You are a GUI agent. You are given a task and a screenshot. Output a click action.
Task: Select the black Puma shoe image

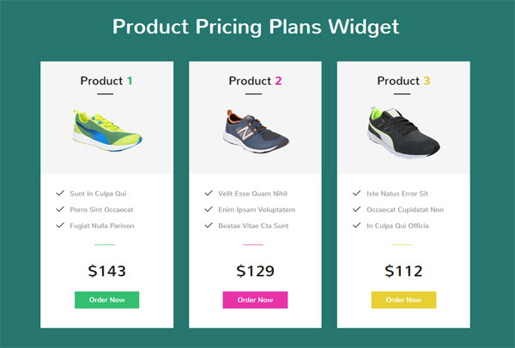point(403,130)
